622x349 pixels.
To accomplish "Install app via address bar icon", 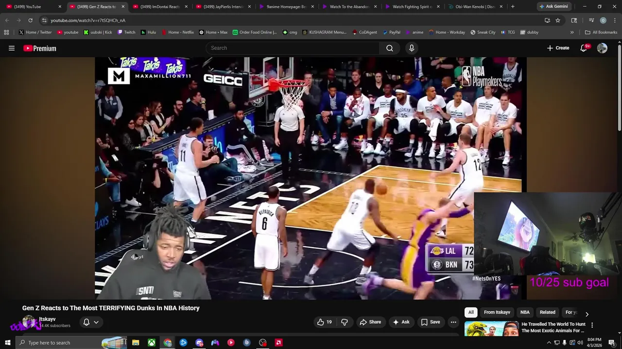I will (547, 20).
